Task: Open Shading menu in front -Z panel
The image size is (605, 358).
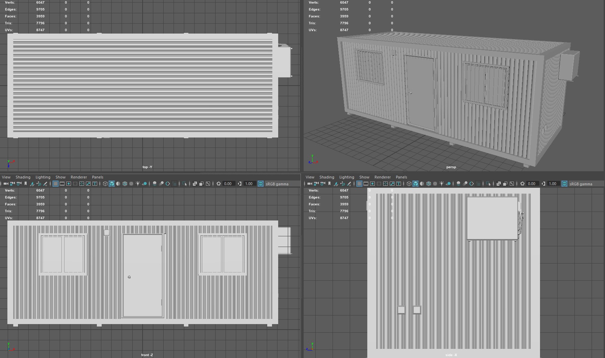Action: pyautogui.click(x=23, y=177)
